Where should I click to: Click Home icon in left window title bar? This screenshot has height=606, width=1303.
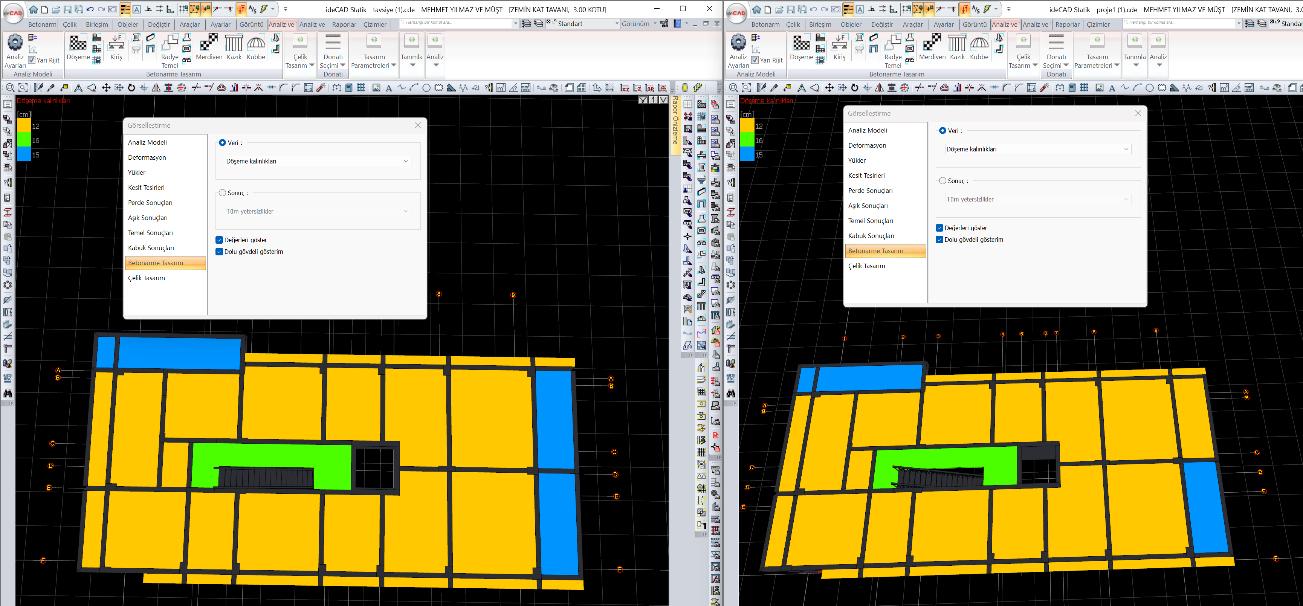coord(34,9)
